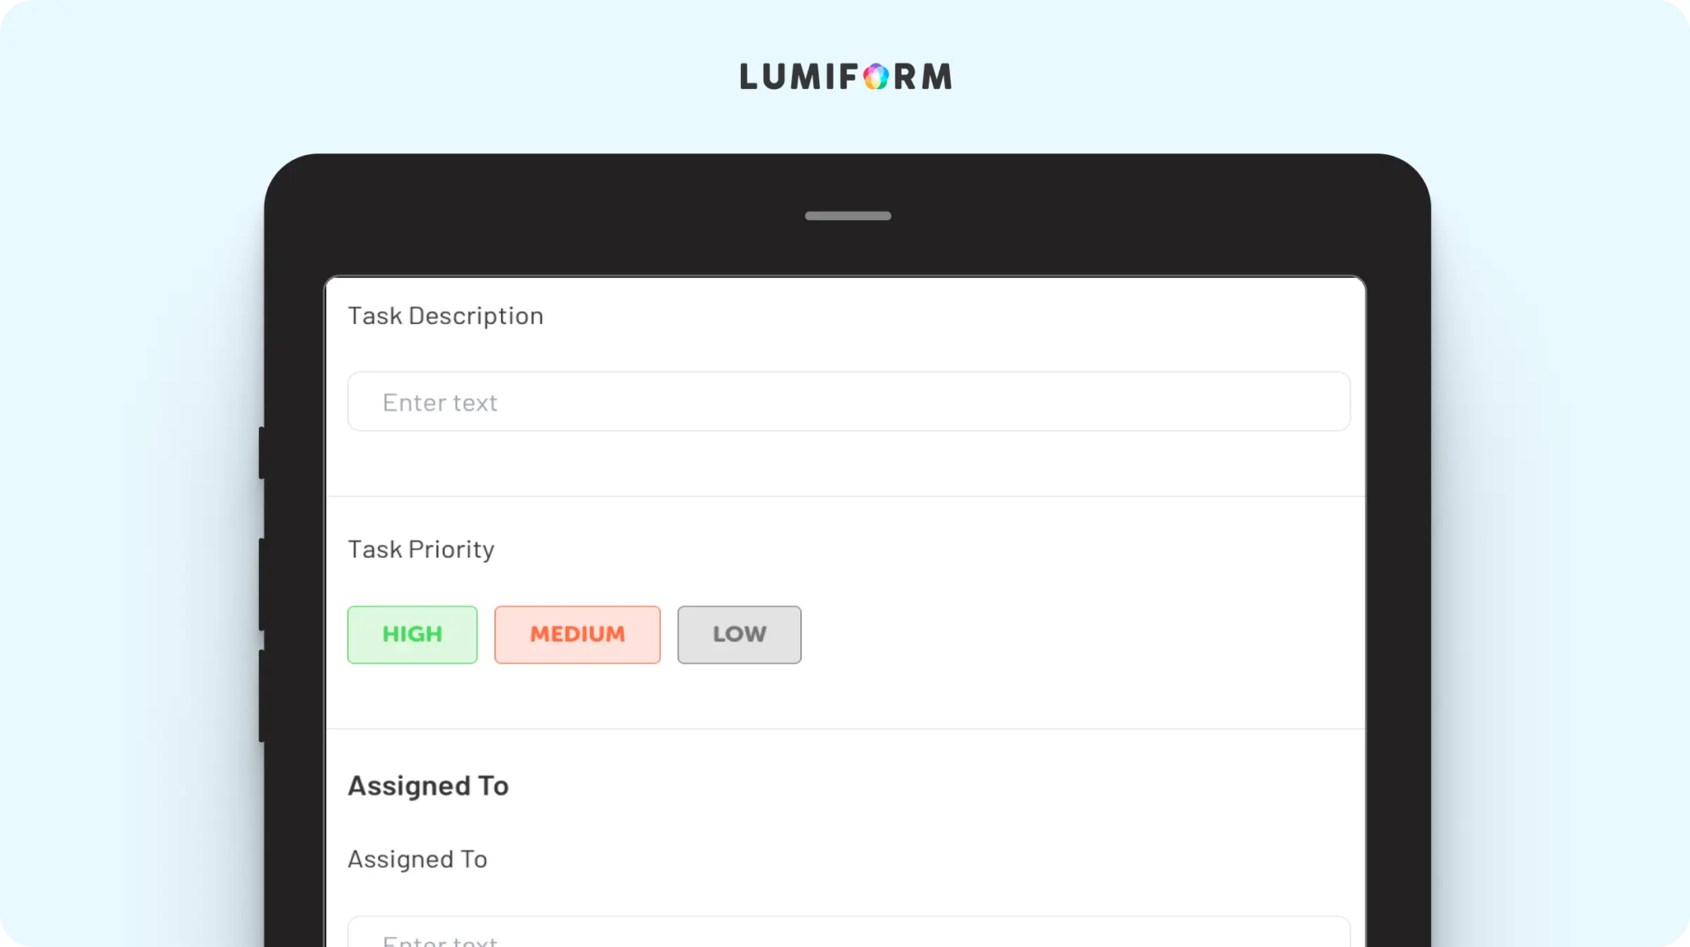Tap the tablet speaker bar above the screen
Screen dimensions: 1690x947
(847, 216)
